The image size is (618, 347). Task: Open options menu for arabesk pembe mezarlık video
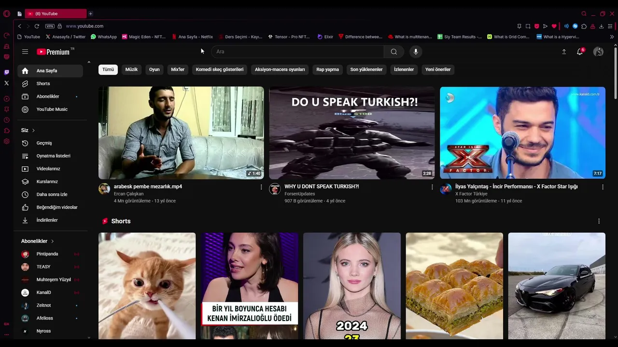pos(261,187)
